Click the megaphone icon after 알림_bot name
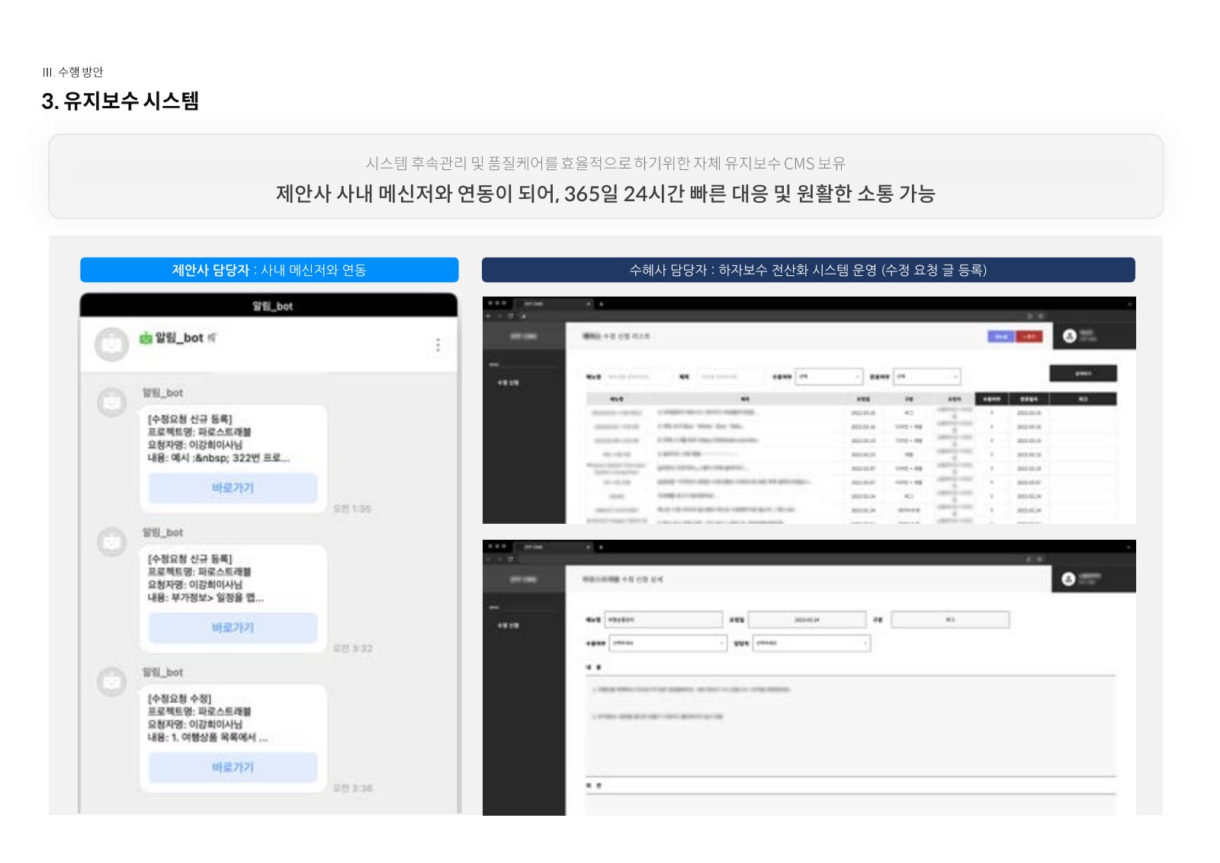The height and width of the screenshot is (863, 1220). coord(211,338)
